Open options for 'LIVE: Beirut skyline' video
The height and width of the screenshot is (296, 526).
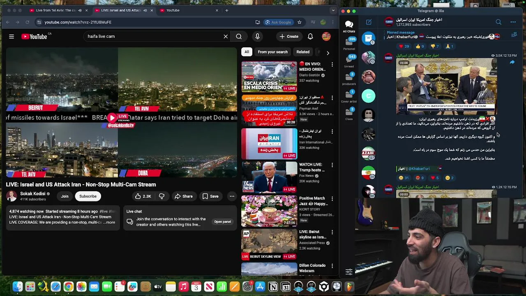[x=332, y=232]
